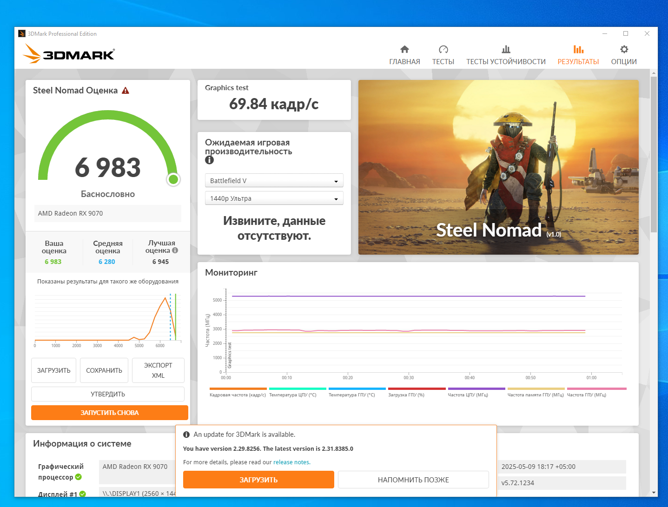
Task: Click the ЭКСПОРТ XML button
Action: 158,370
